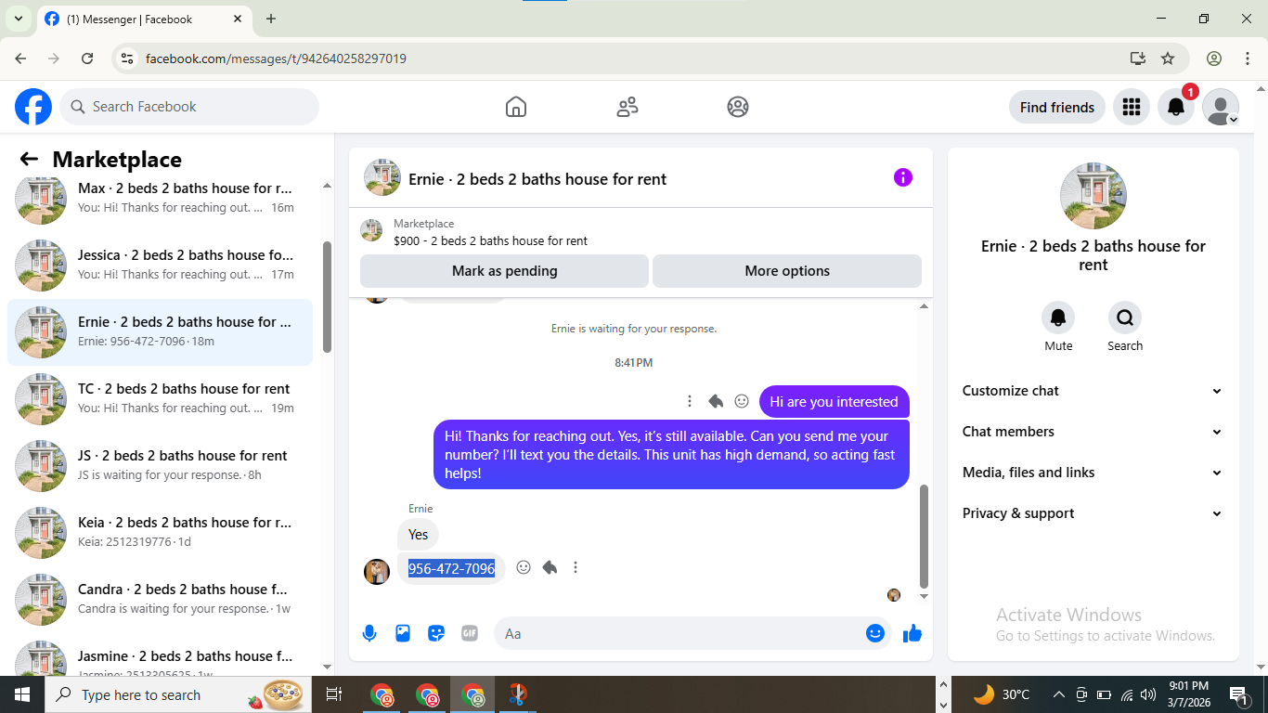Attach a photo using the image icon
The height and width of the screenshot is (713, 1268).
pyautogui.click(x=403, y=633)
